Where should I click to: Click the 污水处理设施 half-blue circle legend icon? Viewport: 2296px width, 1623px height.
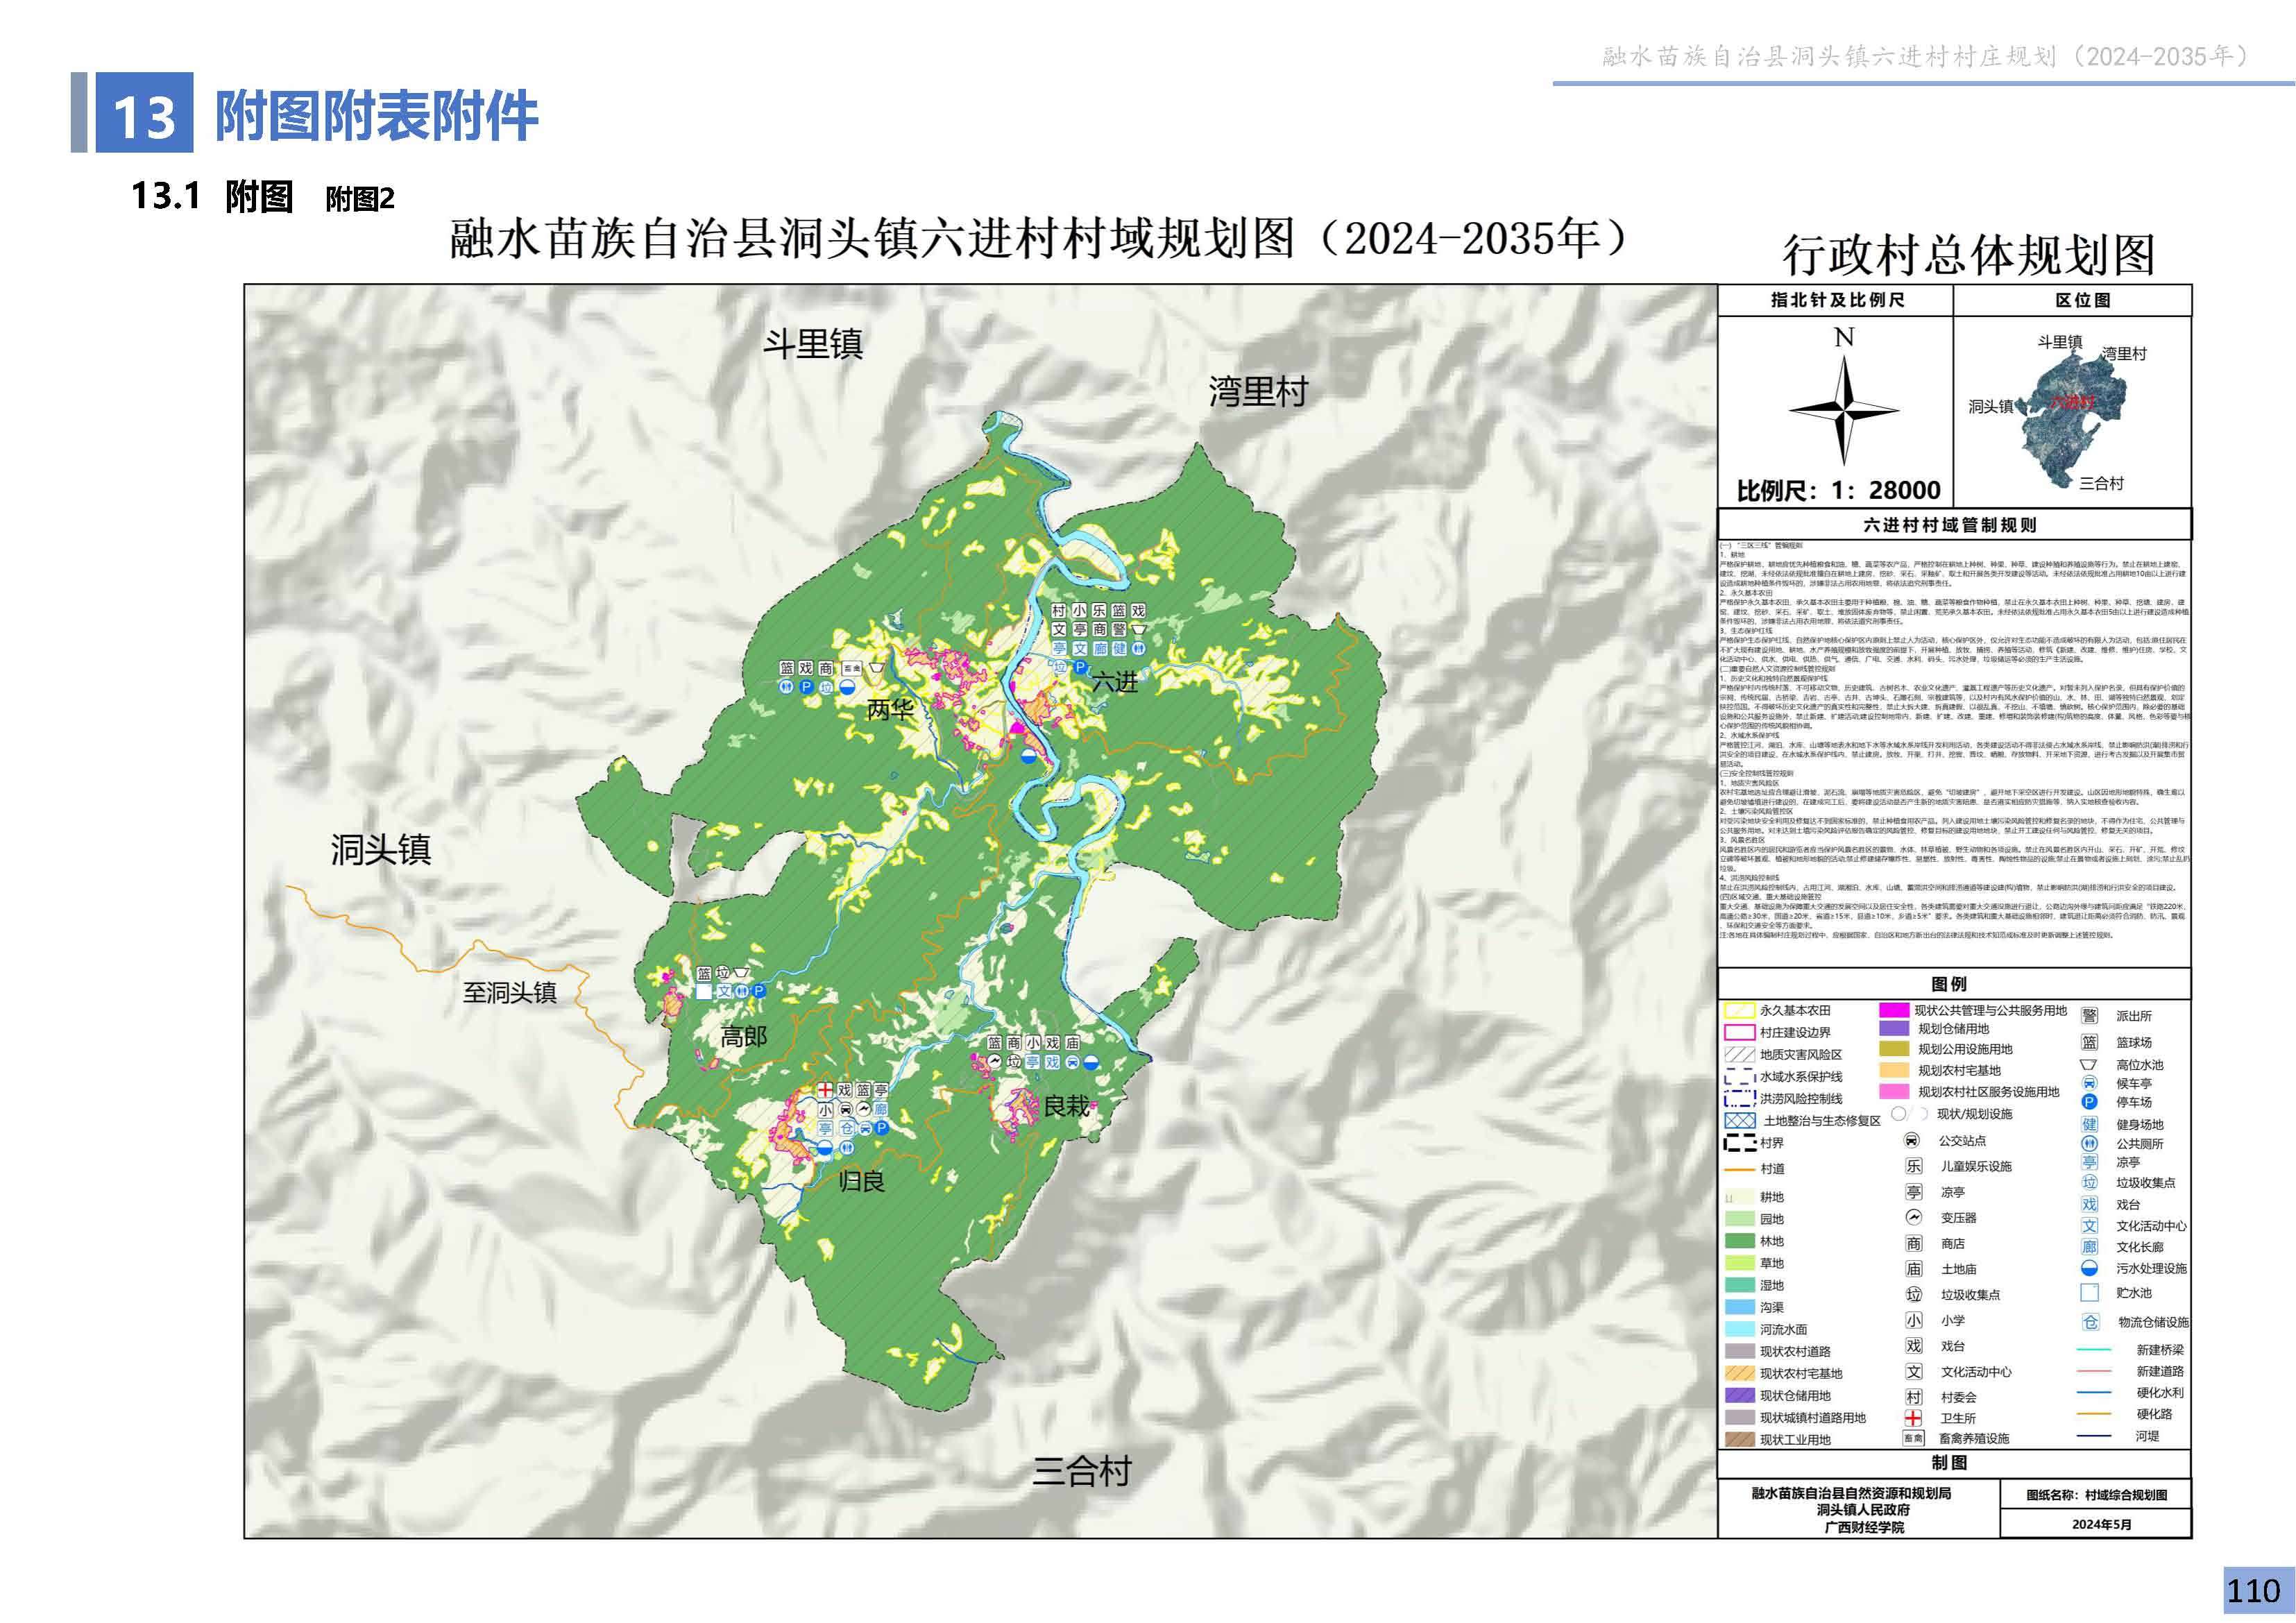coord(2089,1267)
